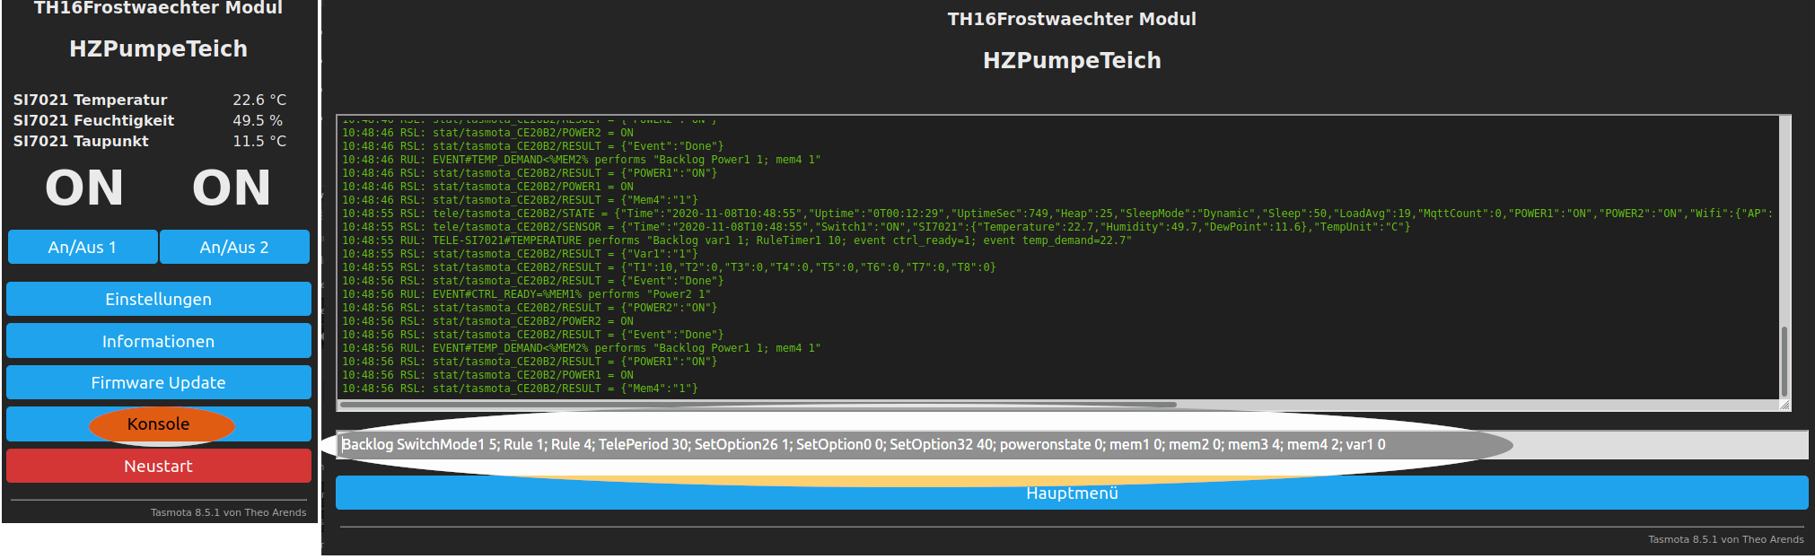Toggle relay 1 with An/Aus 1
The width and height of the screenshot is (1815, 559).
tap(83, 247)
